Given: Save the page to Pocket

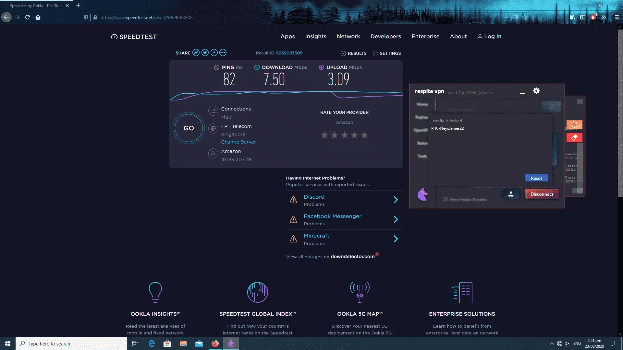Looking at the screenshot, I should point(515,17).
